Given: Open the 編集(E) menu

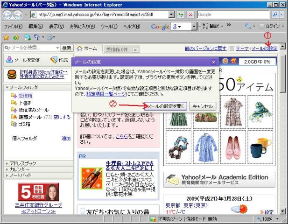Looking at the screenshot, I should click(x=35, y=27).
